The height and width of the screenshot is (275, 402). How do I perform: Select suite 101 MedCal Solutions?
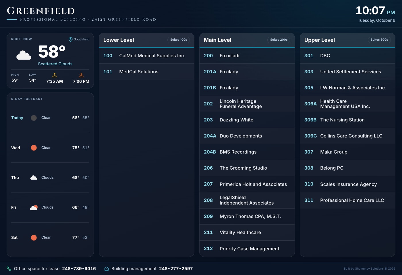click(146, 72)
